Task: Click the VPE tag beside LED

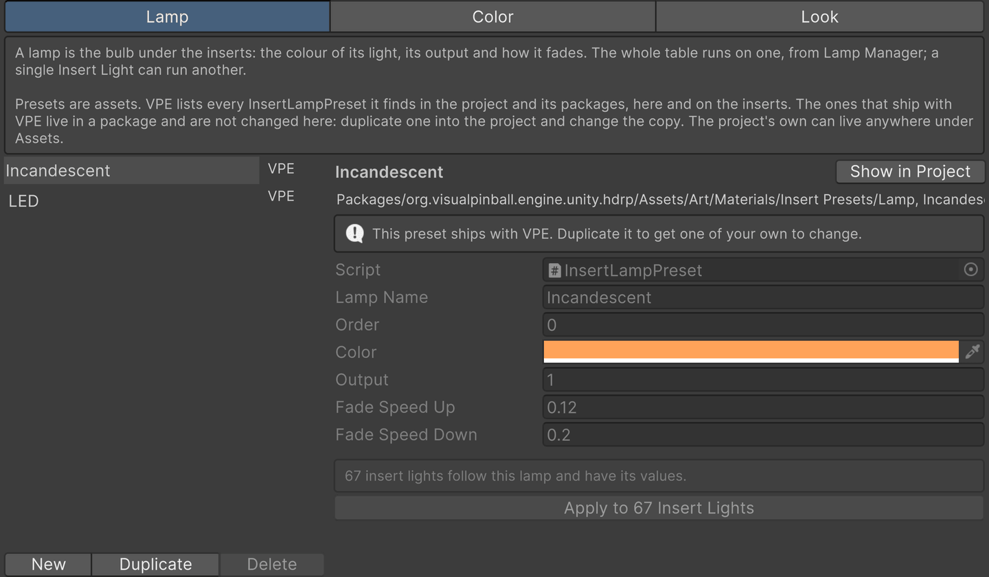Action: click(x=281, y=196)
